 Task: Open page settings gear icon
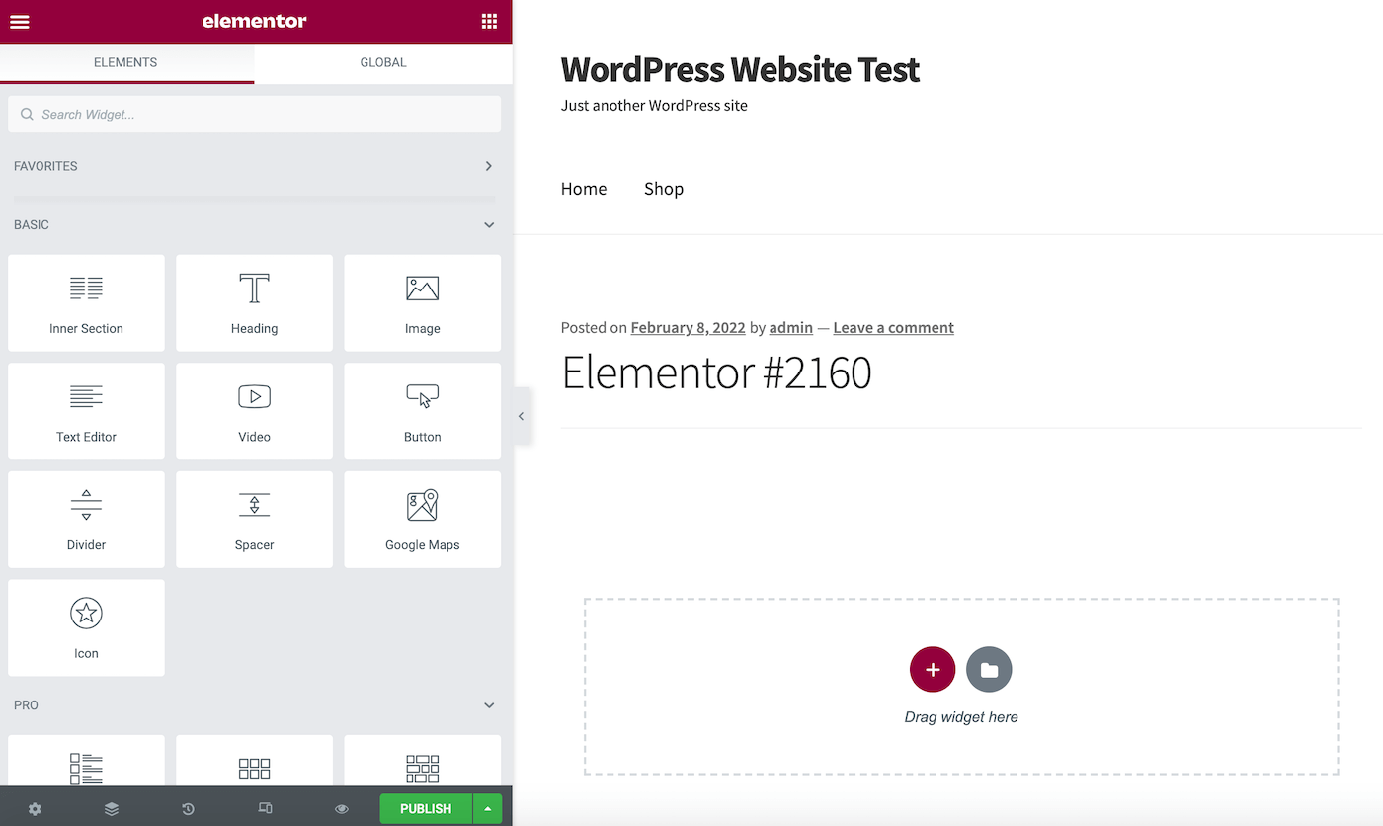click(35, 808)
